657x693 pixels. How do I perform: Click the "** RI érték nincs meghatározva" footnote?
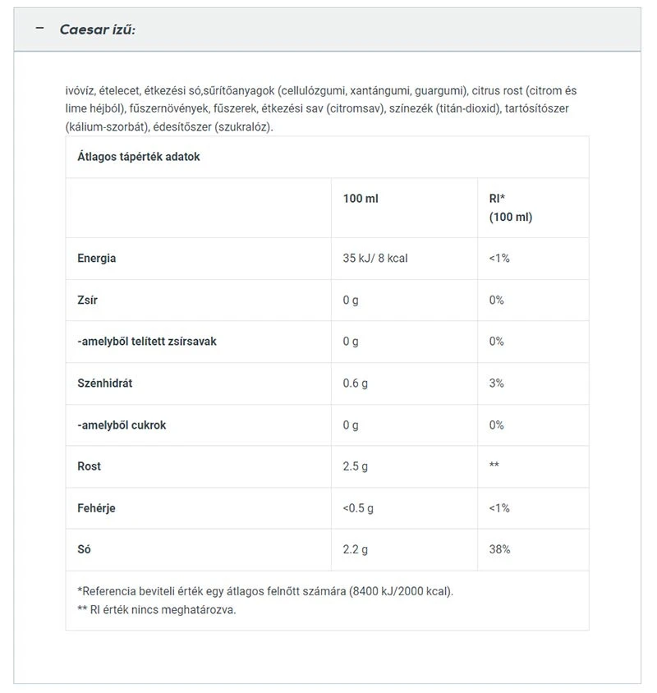click(x=156, y=610)
